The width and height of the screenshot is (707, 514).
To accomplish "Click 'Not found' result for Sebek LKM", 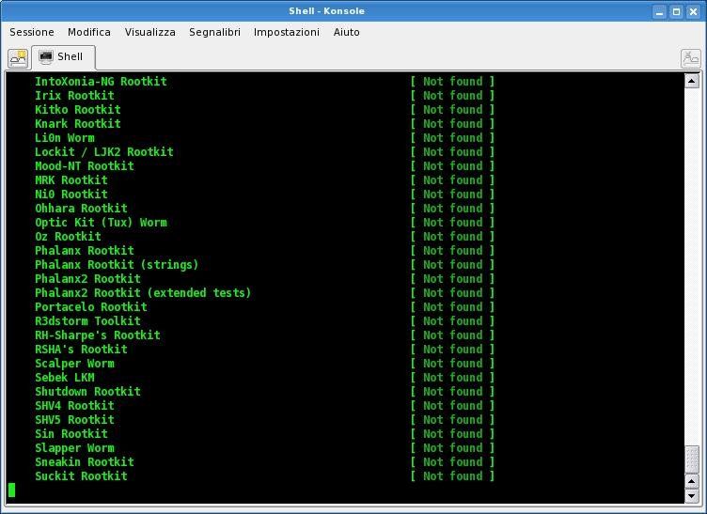I will (x=453, y=378).
